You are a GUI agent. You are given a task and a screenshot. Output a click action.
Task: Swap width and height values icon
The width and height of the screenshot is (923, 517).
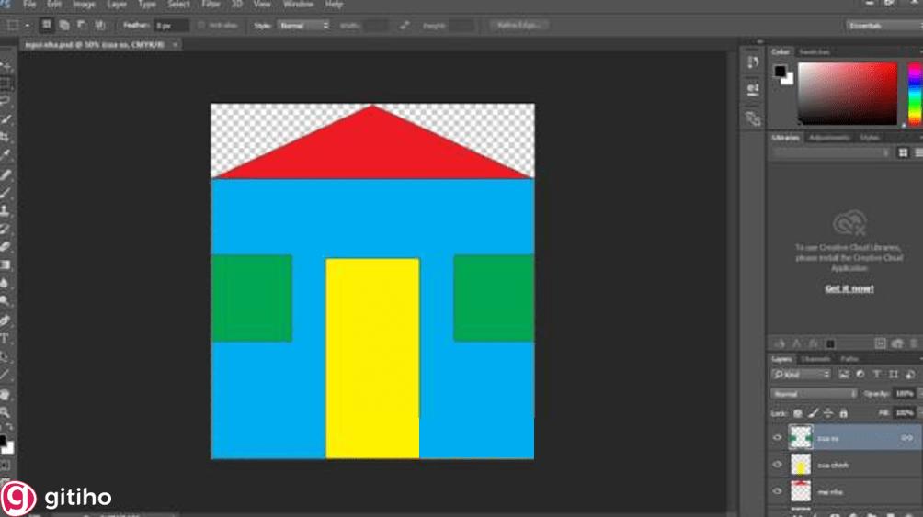click(x=405, y=26)
